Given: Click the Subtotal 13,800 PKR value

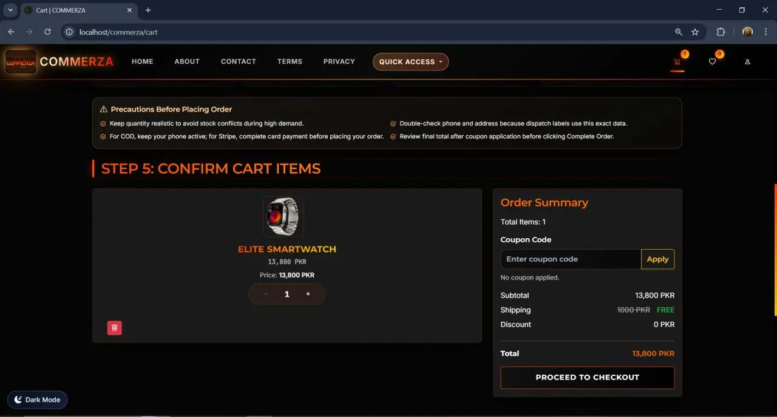Looking at the screenshot, I should [x=654, y=296].
